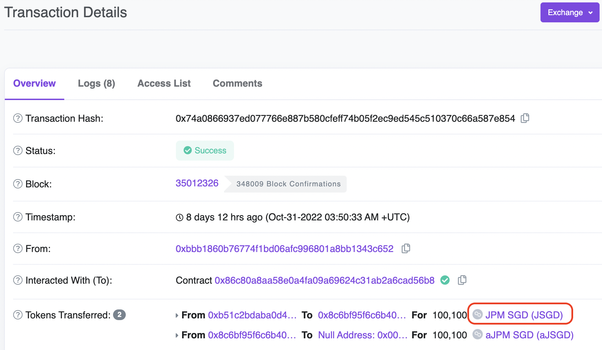Click the verified contract checkmark icon
The width and height of the screenshot is (602, 350).
click(445, 280)
